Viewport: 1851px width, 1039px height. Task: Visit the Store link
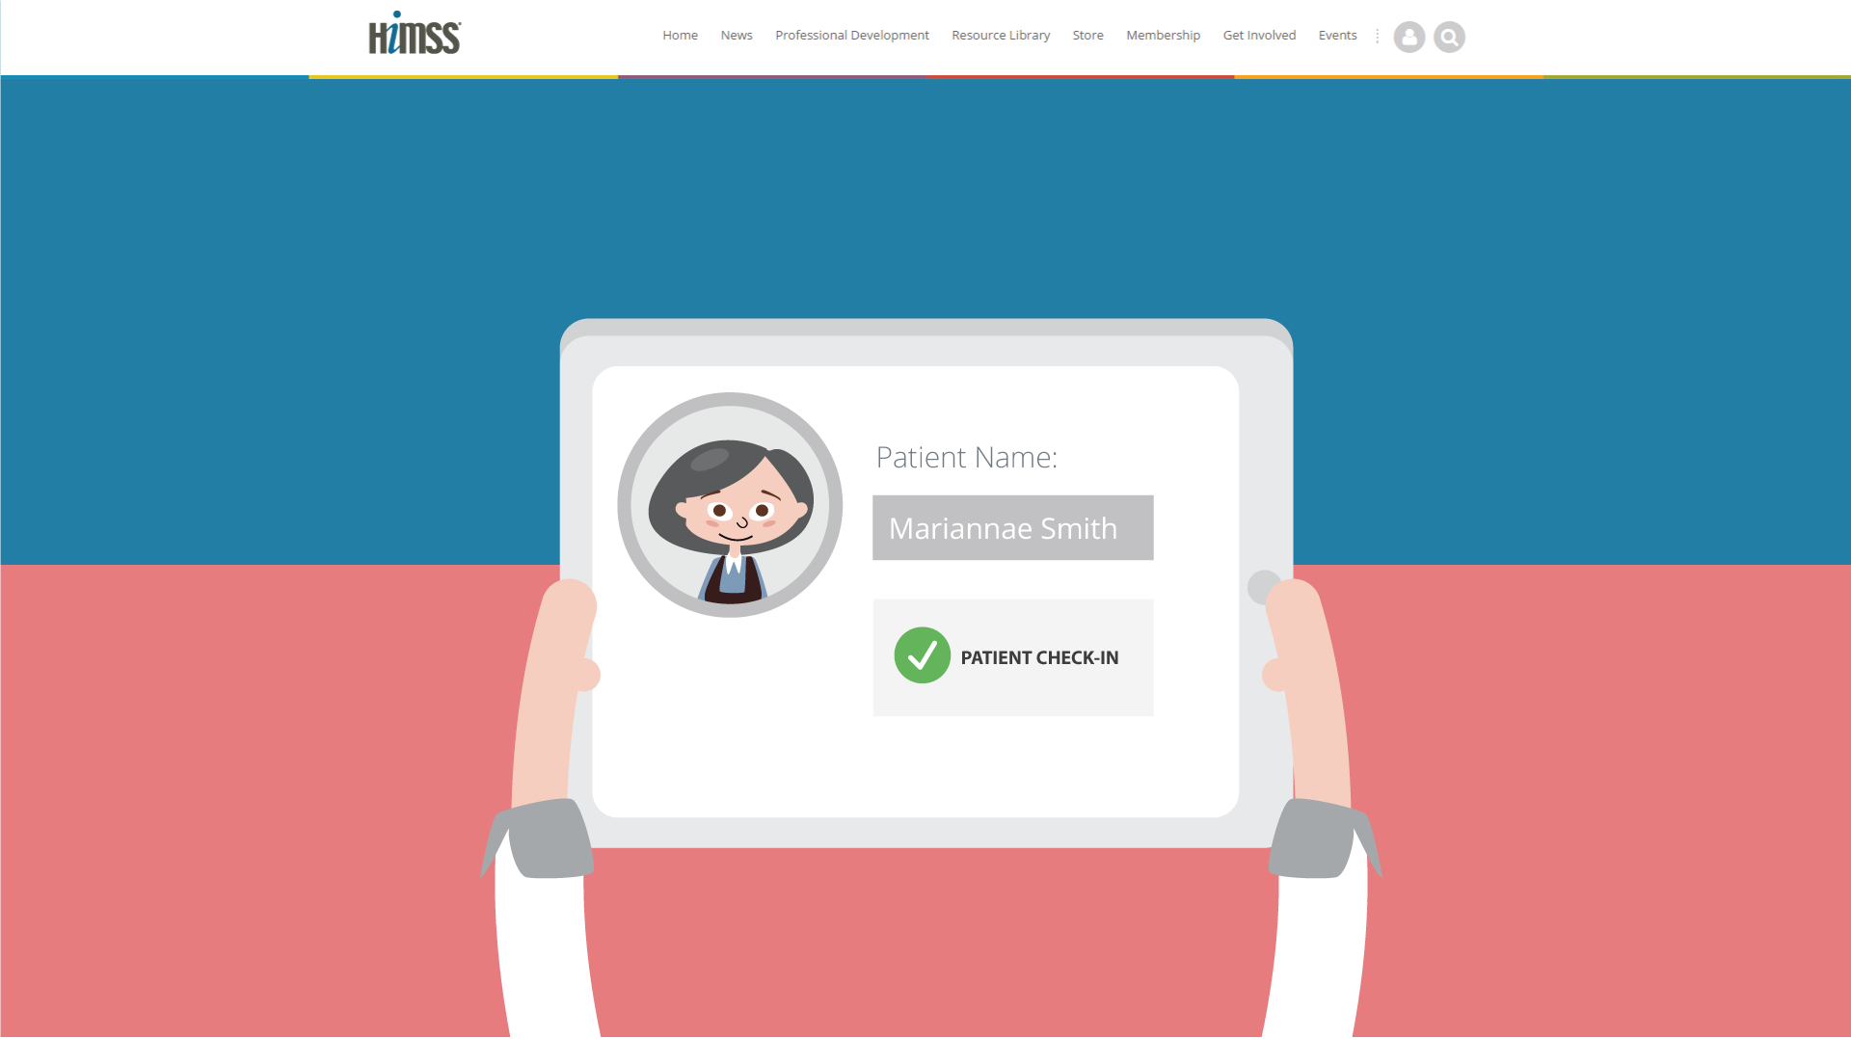coord(1087,36)
